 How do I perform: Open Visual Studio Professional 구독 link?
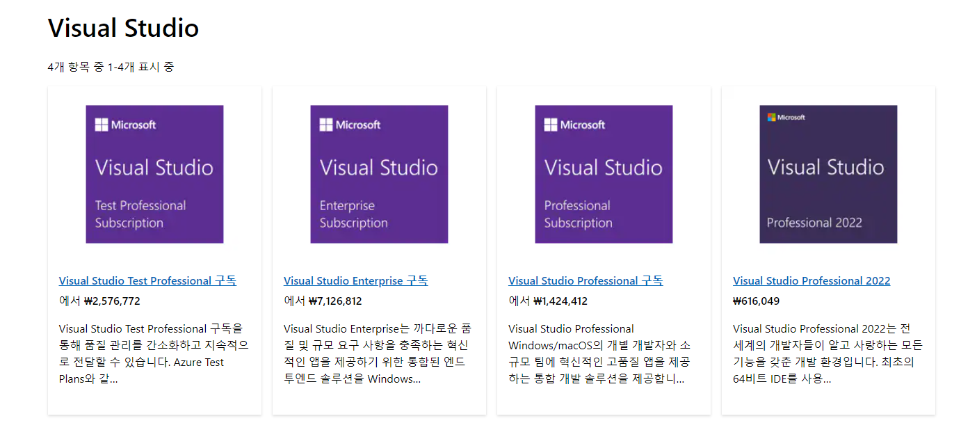click(586, 281)
